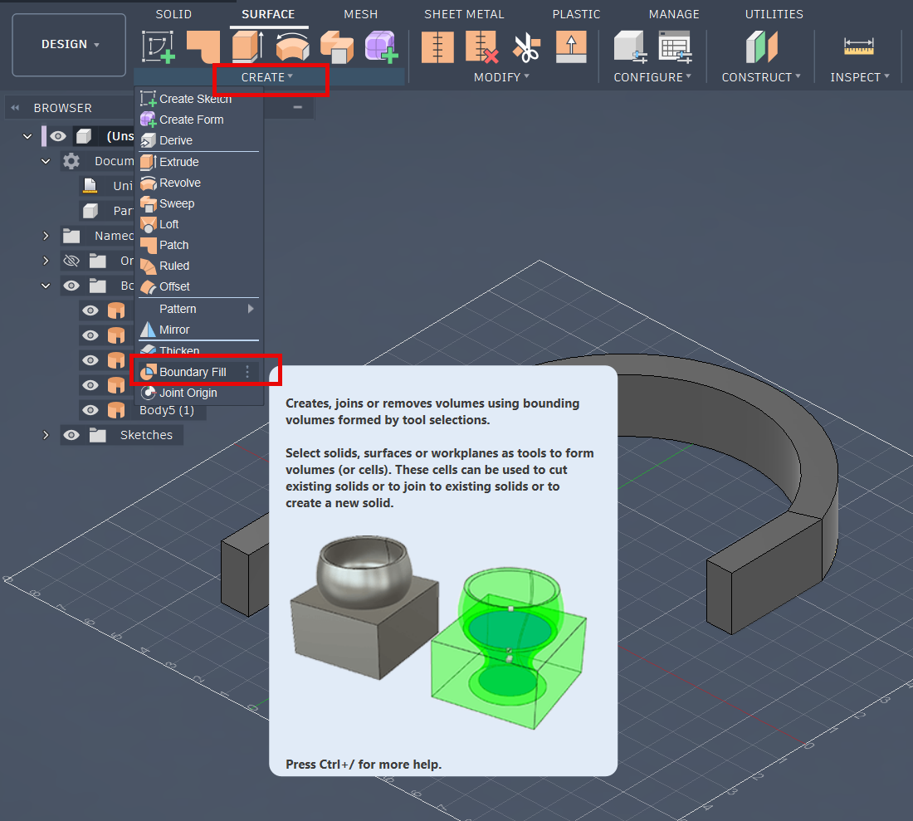Click the Bodies folder icon
The image size is (913, 821).
coord(98,286)
